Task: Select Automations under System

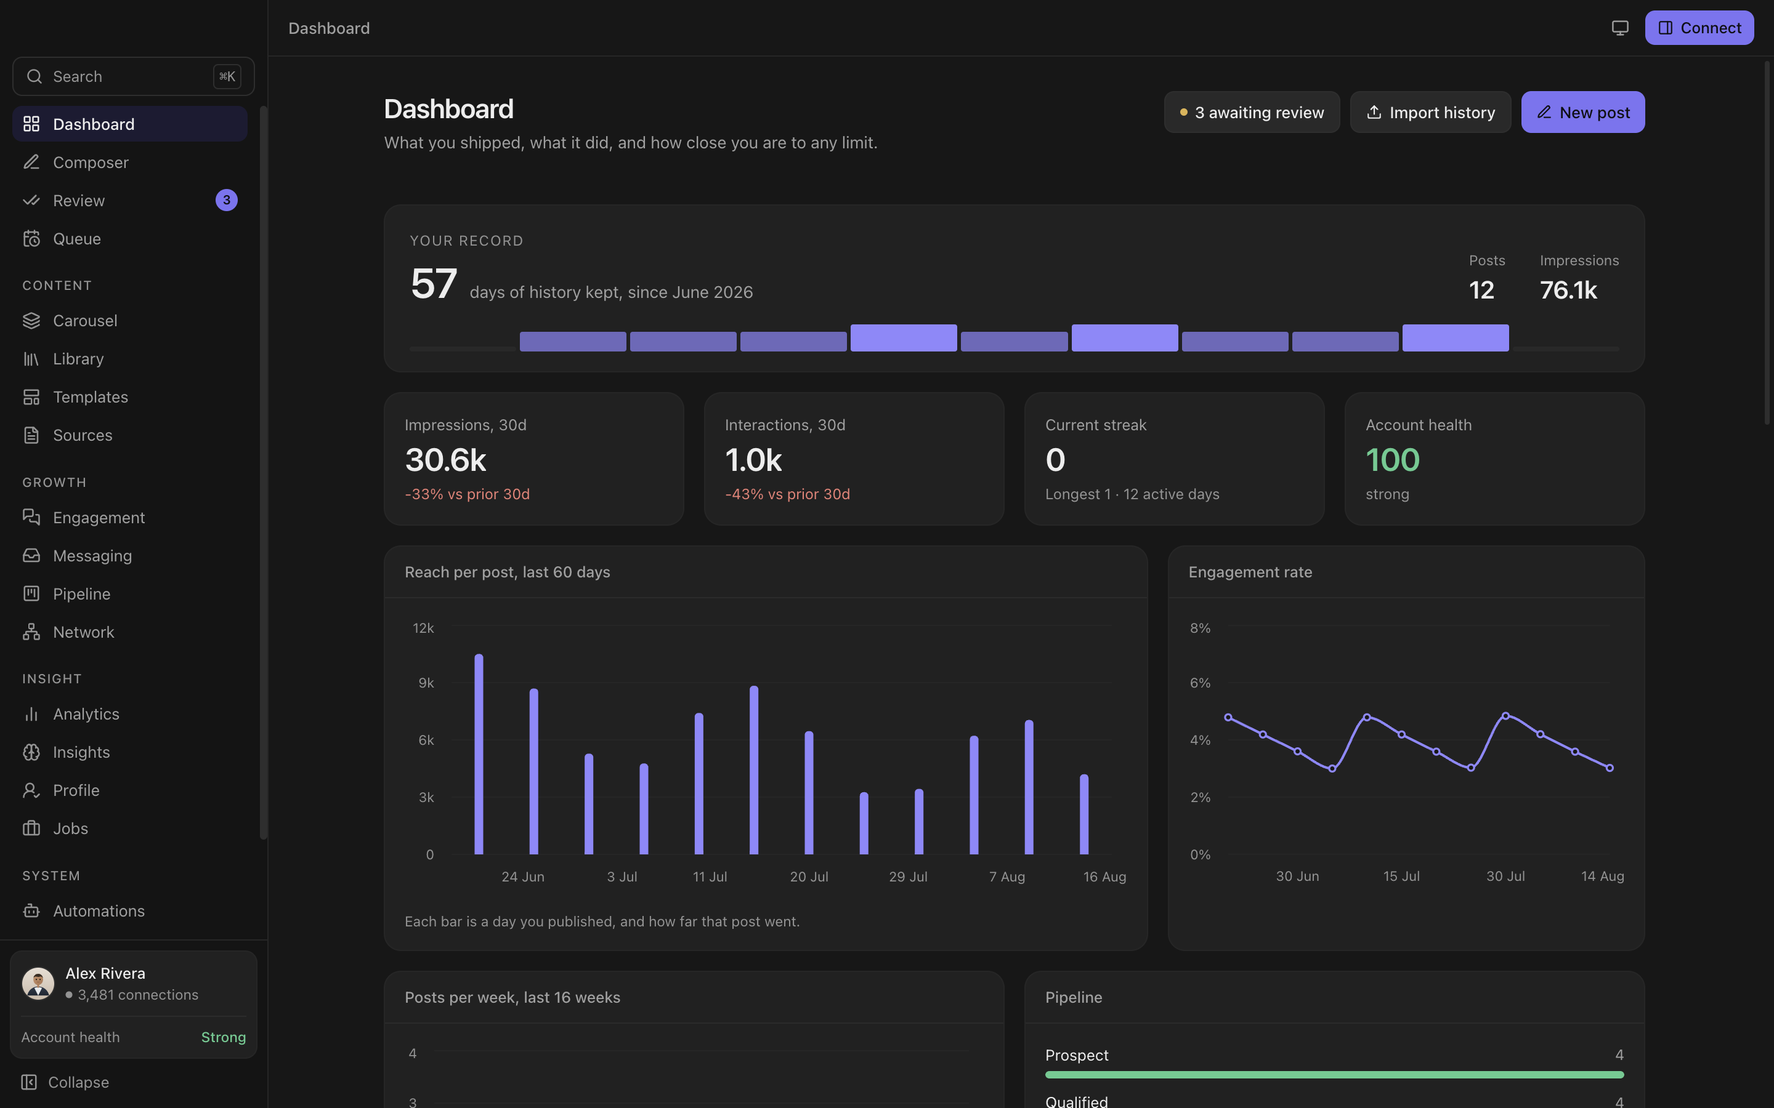Action: pyautogui.click(x=130, y=910)
